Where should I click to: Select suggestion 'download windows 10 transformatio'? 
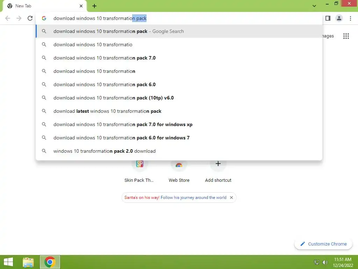179,44
